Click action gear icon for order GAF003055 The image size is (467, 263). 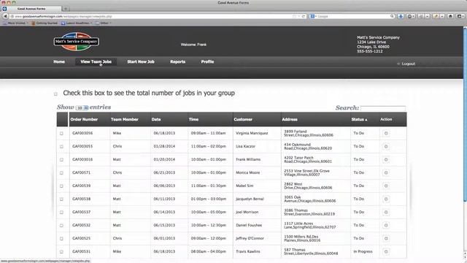pyautogui.click(x=386, y=146)
